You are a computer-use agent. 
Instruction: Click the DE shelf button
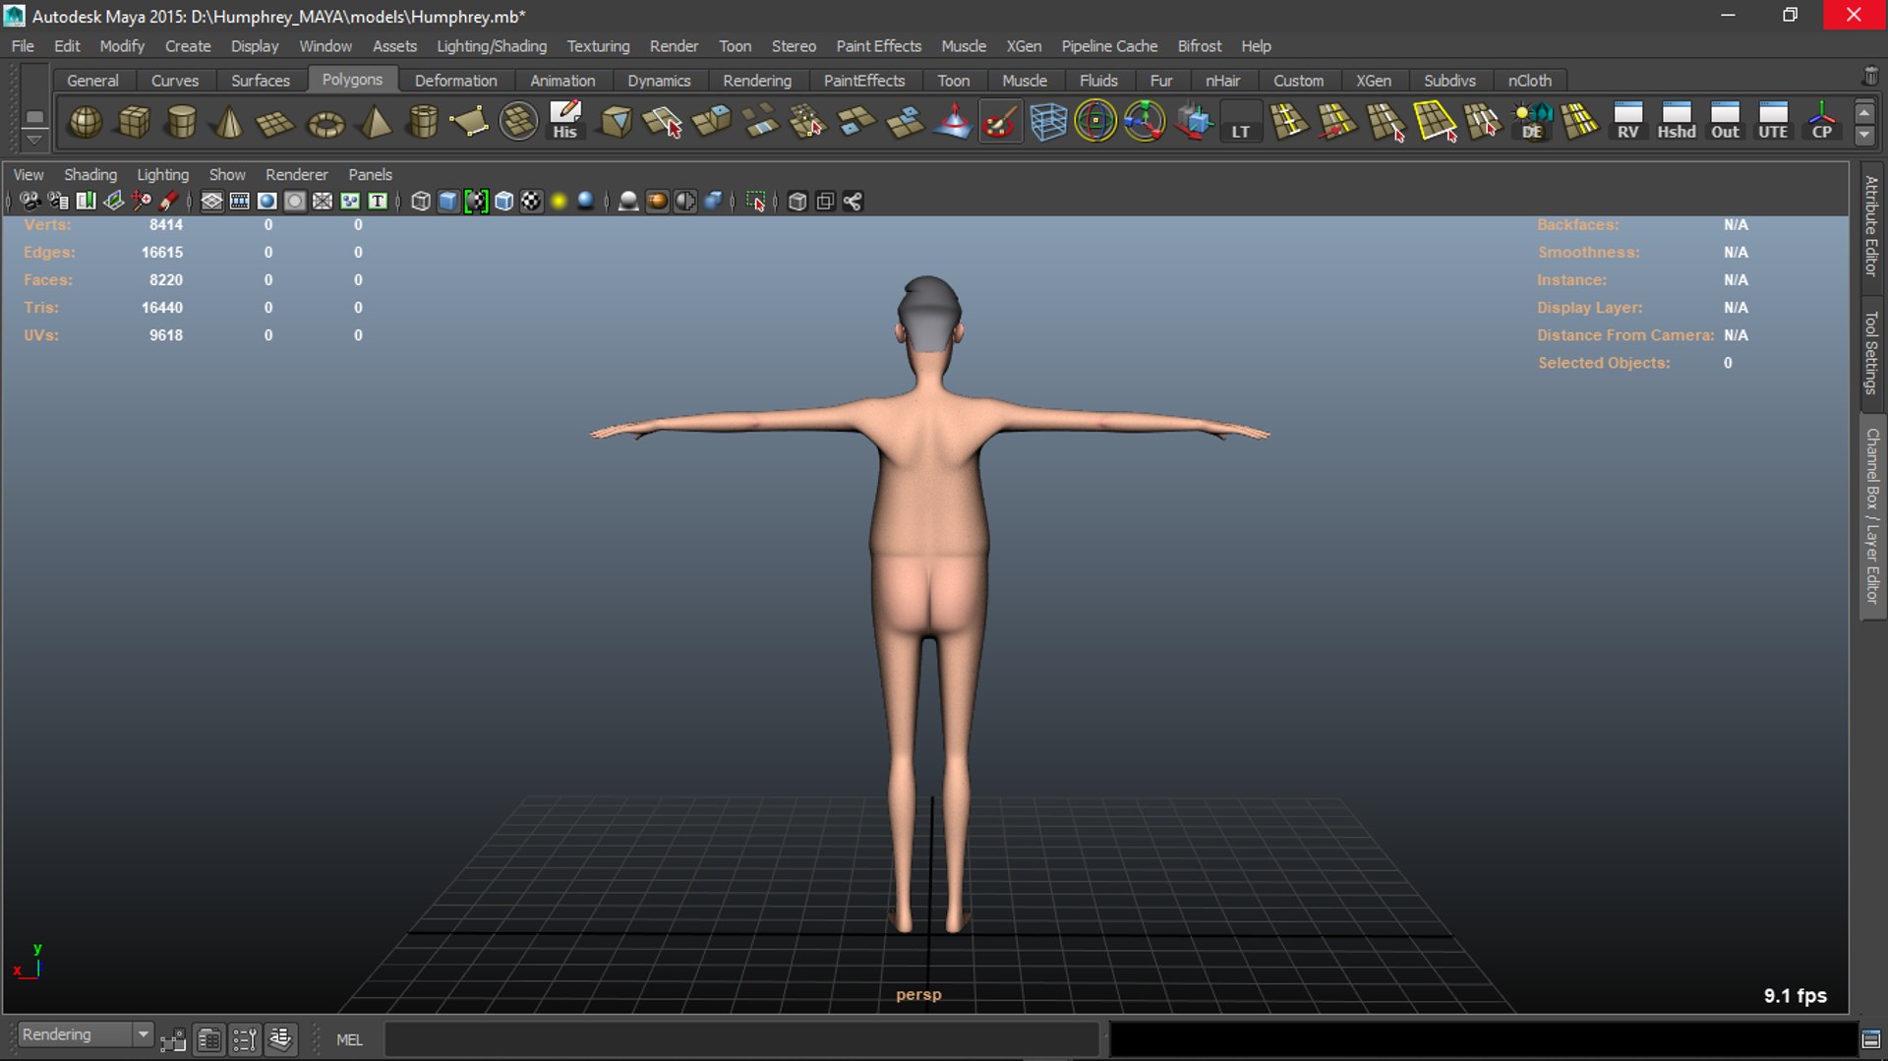pyautogui.click(x=1532, y=122)
